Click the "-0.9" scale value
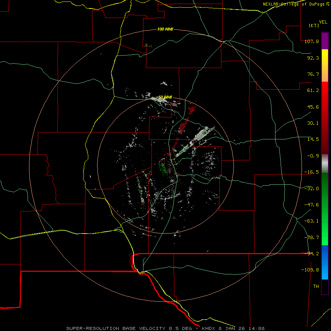Viewport: 331px width, 331px height. [x=313, y=156]
